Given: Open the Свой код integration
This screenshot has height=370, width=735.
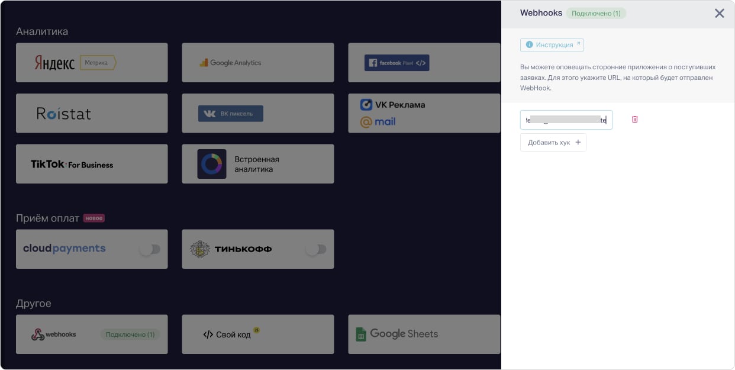Looking at the screenshot, I should (x=257, y=334).
